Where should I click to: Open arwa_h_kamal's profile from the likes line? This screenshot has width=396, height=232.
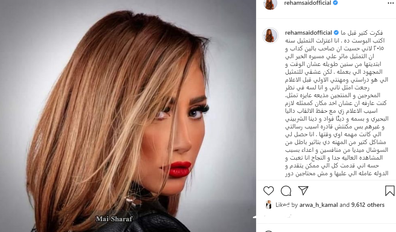[x=318, y=205]
